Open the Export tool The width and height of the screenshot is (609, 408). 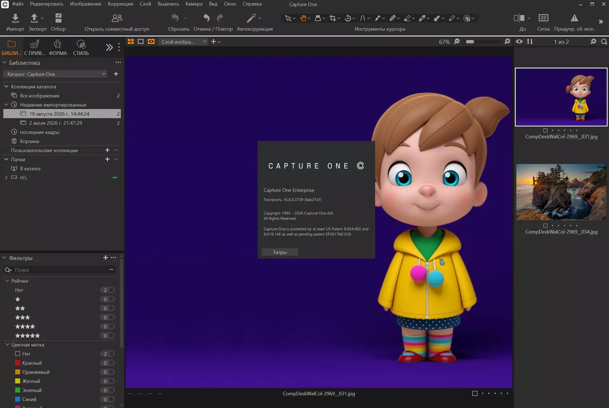pos(34,18)
